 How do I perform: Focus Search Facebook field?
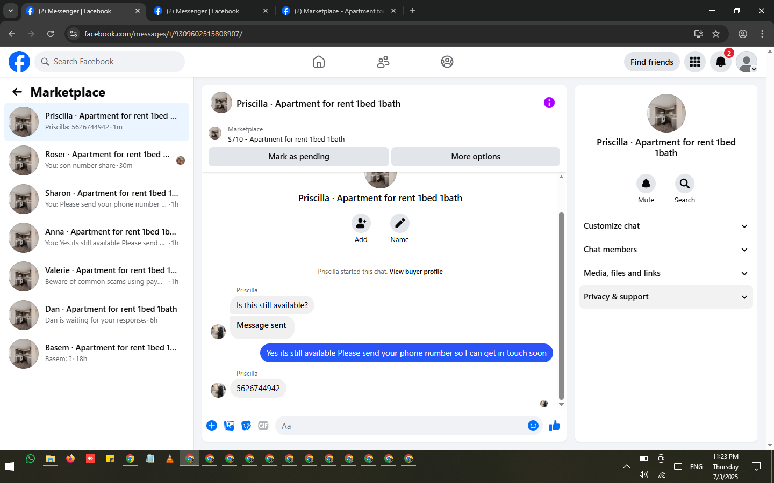coord(110,62)
